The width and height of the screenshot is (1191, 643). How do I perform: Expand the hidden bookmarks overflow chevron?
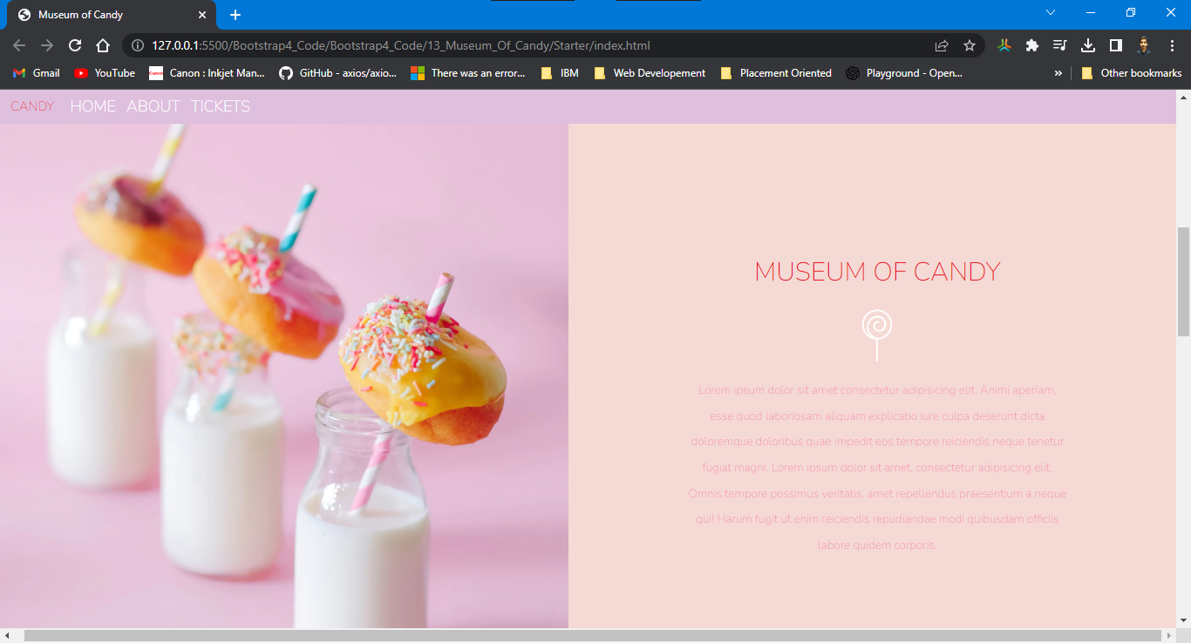(1058, 73)
